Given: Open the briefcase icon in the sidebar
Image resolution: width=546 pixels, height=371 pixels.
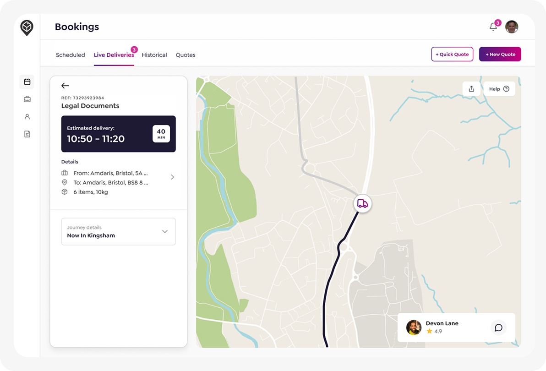Looking at the screenshot, I should 27,99.
